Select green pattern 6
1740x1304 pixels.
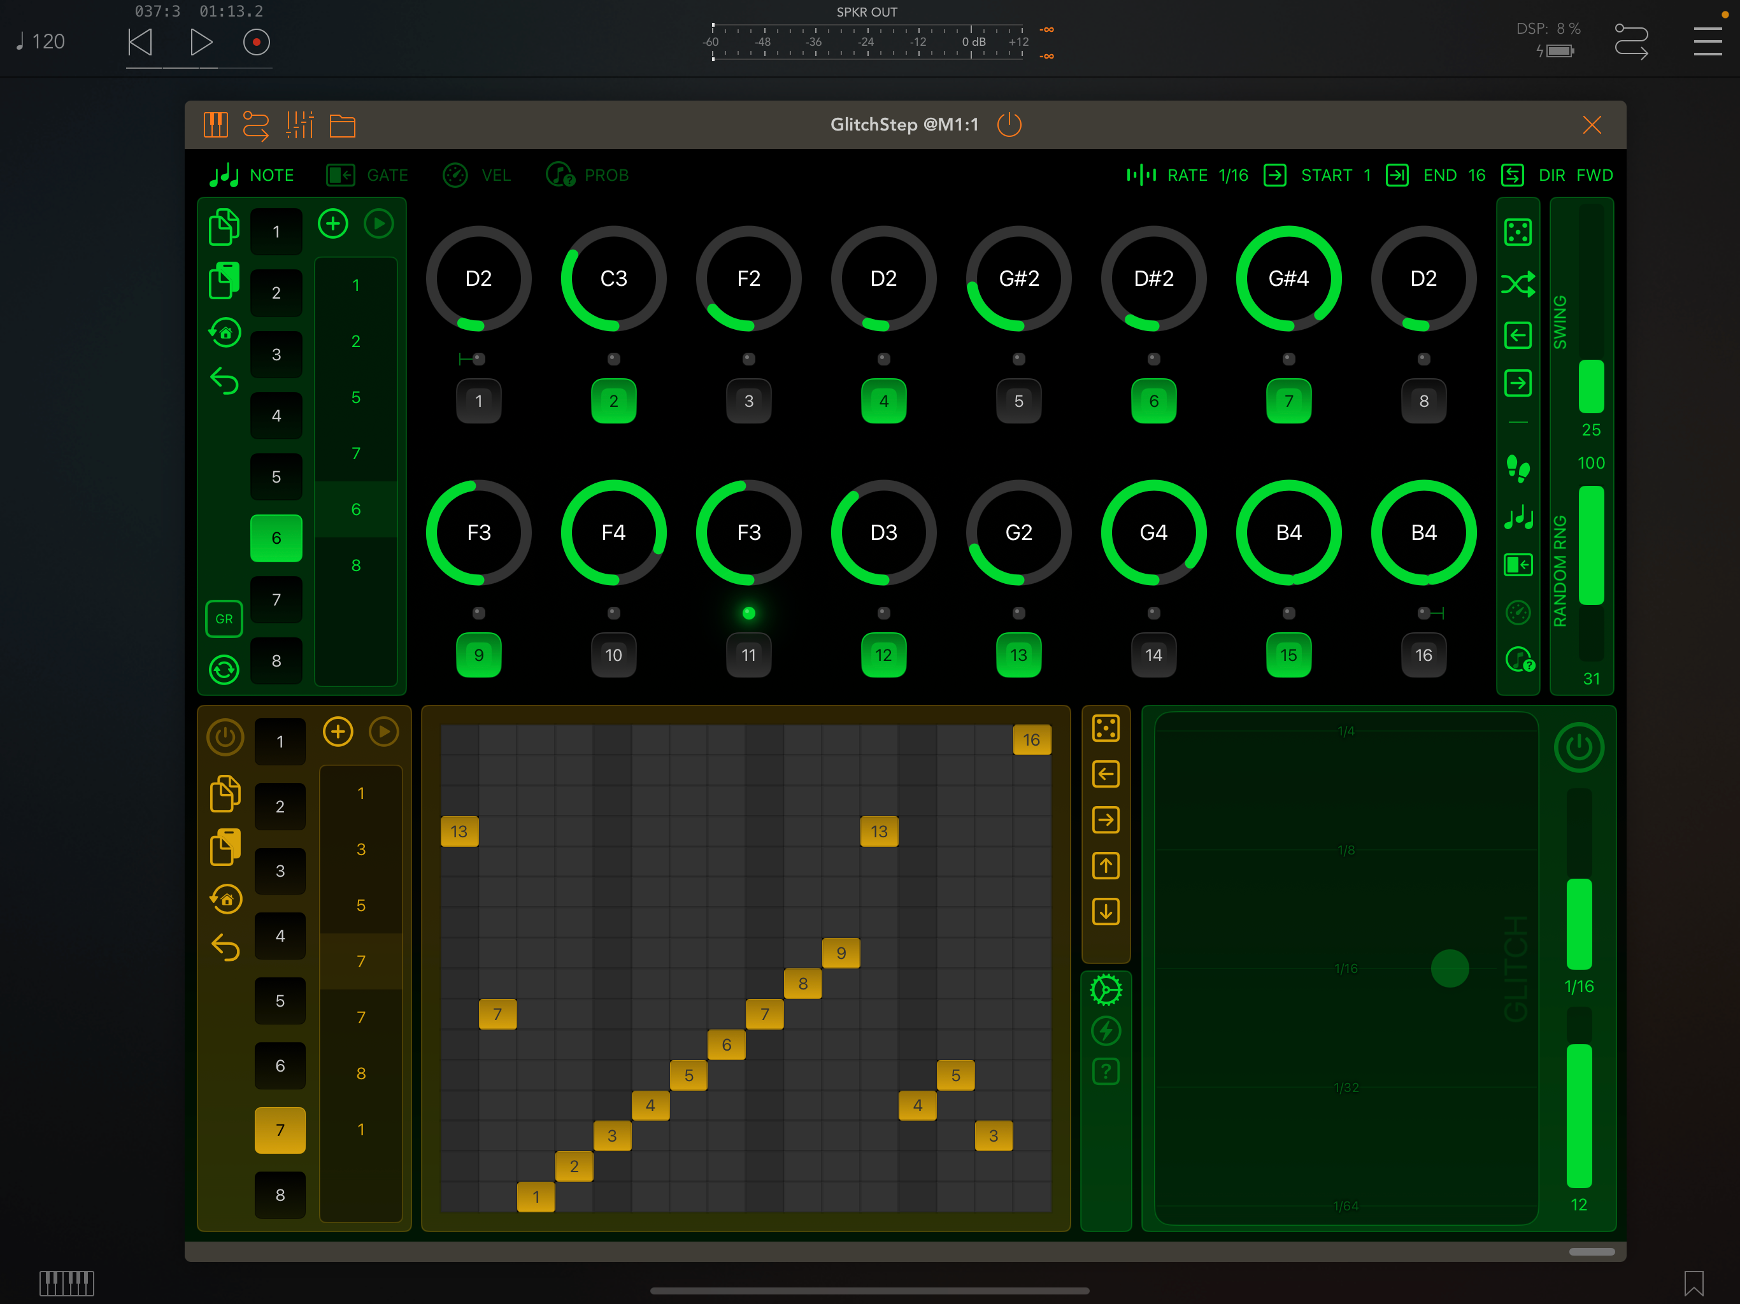[x=276, y=538]
